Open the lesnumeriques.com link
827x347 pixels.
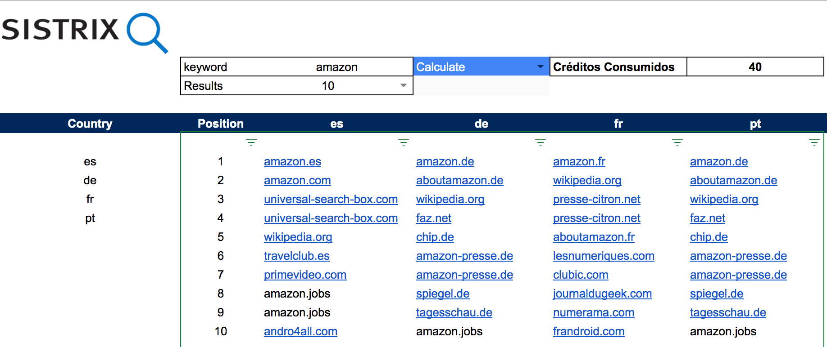click(604, 256)
